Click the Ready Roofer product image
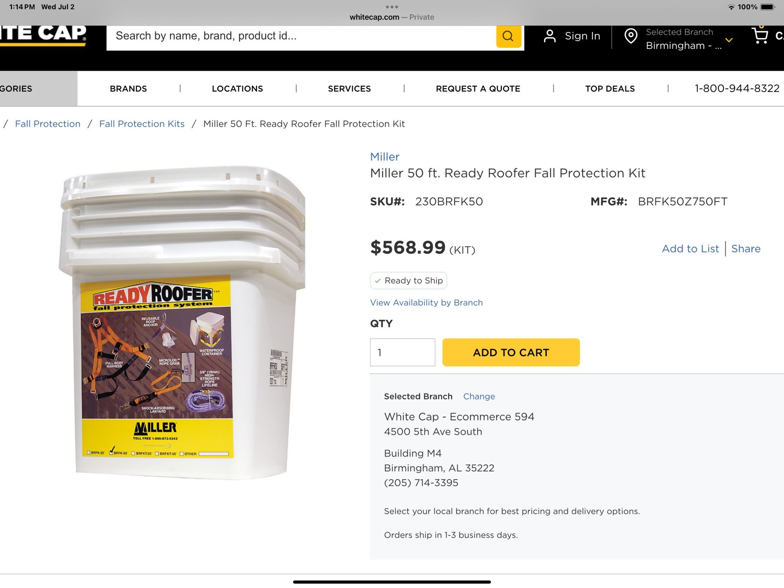This screenshot has height=588, width=784. pos(182,323)
